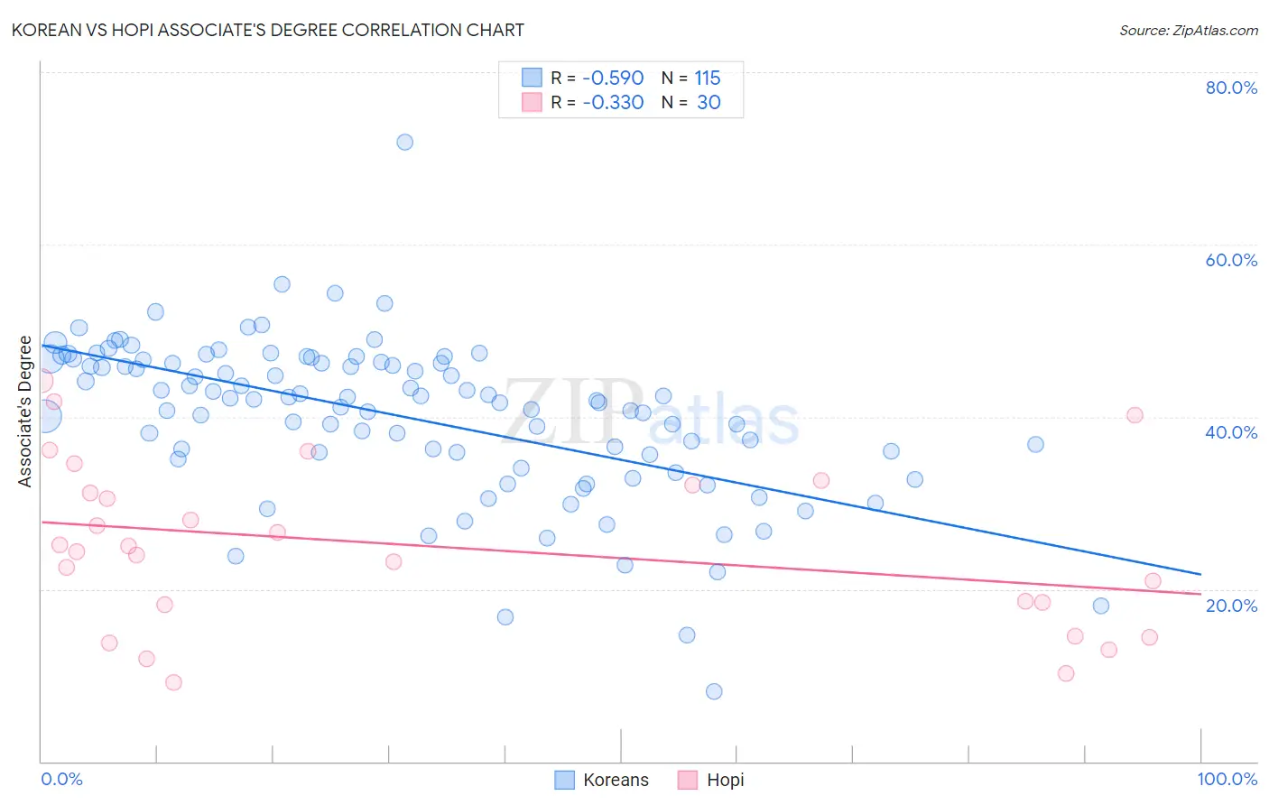Click the pink swatch beside R = -0.330

tap(533, 102)
